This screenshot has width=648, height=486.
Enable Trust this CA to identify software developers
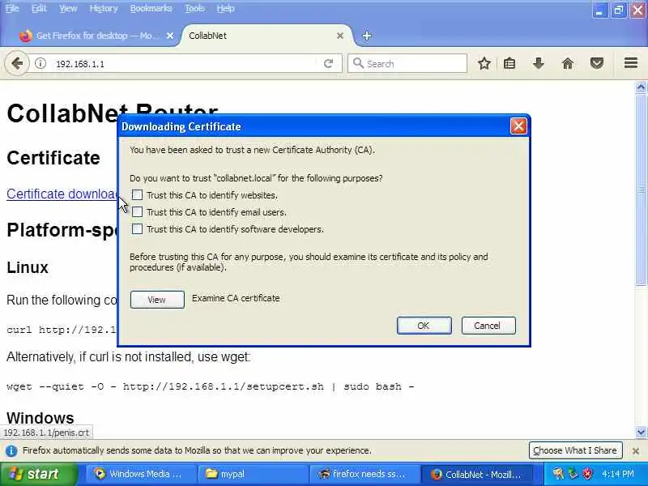(137, 229)
